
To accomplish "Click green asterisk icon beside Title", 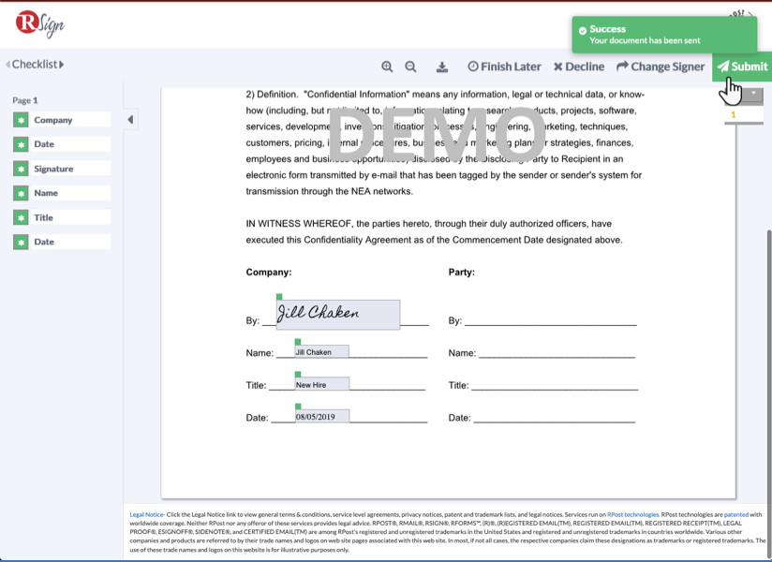I will tap(21, 217).
